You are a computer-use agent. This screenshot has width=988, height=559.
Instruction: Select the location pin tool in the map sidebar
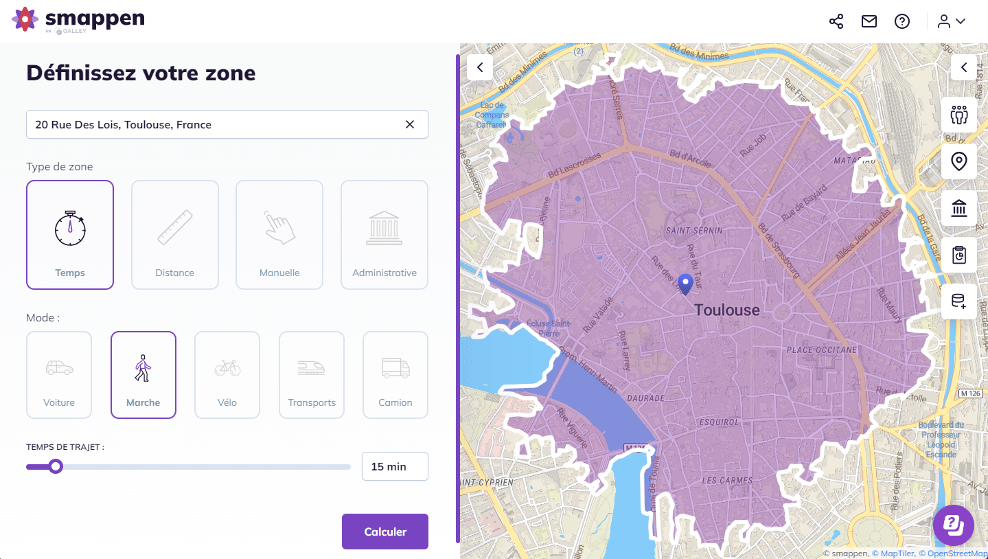coord(958,161)
